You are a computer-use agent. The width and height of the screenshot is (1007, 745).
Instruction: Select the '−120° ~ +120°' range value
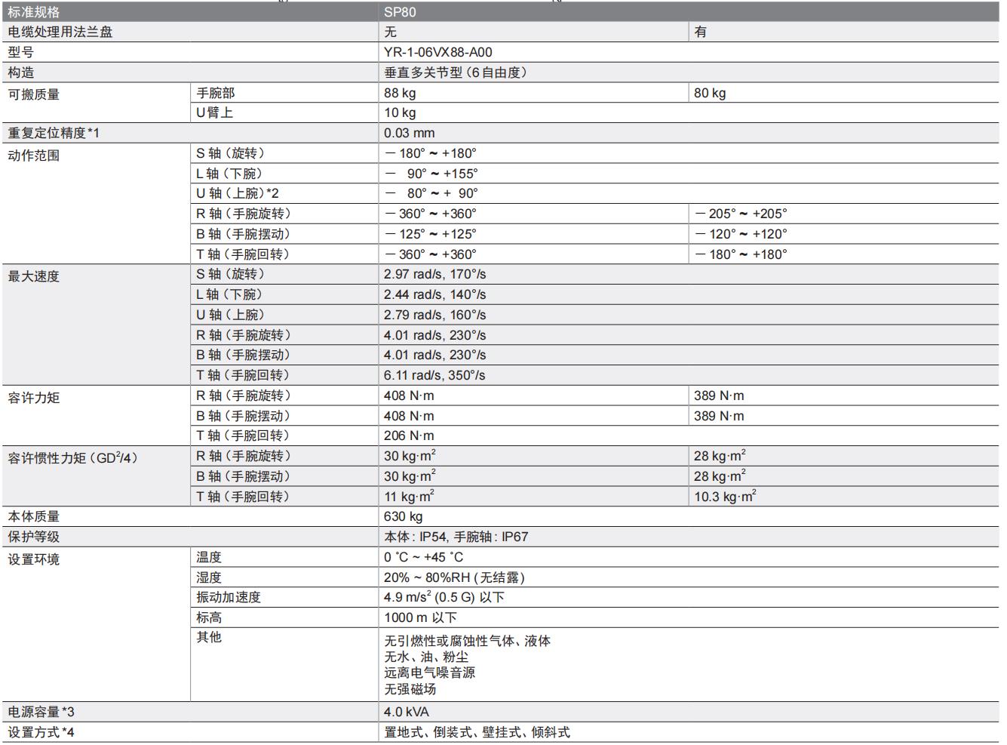tap(741, 234)
